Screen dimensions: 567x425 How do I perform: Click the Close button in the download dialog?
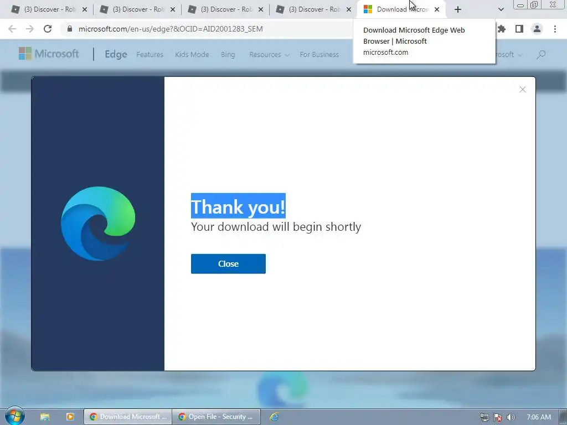click(x=228, y=264)
